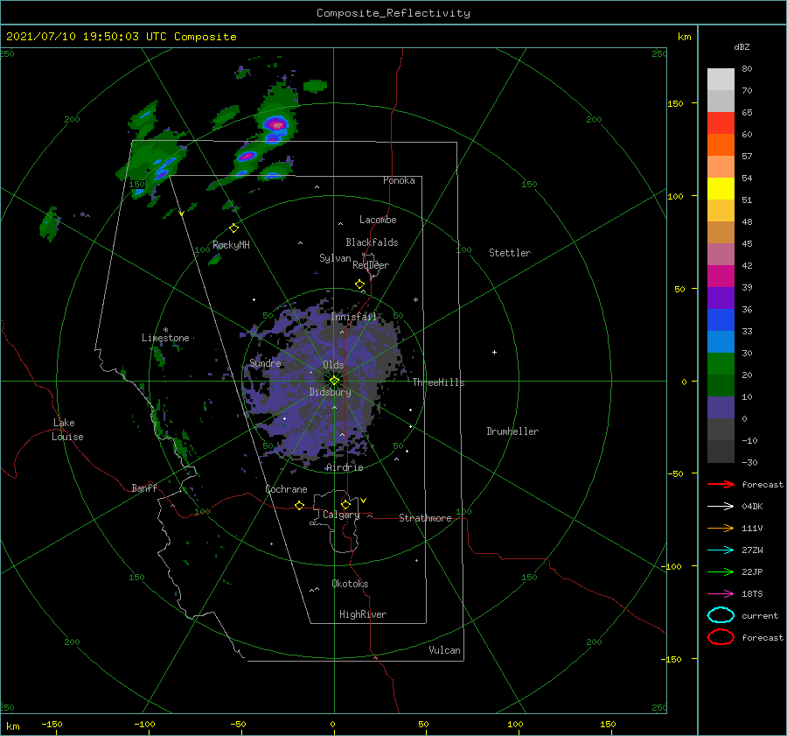The height and width of the screenshot is (736, 787).
Task: Click the Olds city label
Action: click(333, 365)
